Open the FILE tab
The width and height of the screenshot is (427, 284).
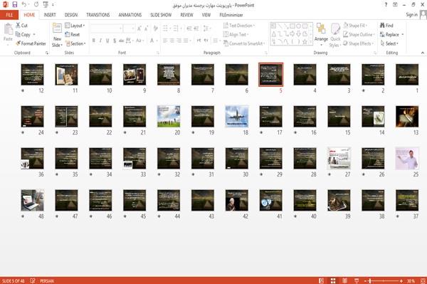pyautogui.click(x=9, y=15)
